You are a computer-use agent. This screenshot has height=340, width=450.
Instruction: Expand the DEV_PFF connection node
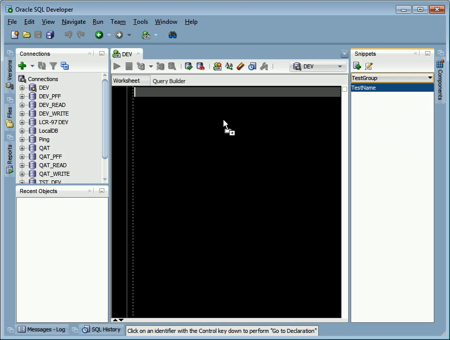click(22, 96)
